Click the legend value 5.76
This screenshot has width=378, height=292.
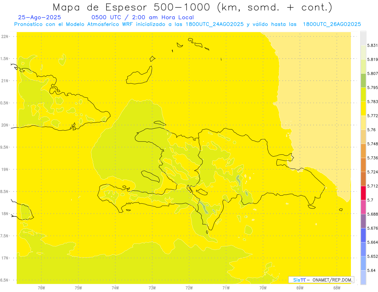click(372, 130)
